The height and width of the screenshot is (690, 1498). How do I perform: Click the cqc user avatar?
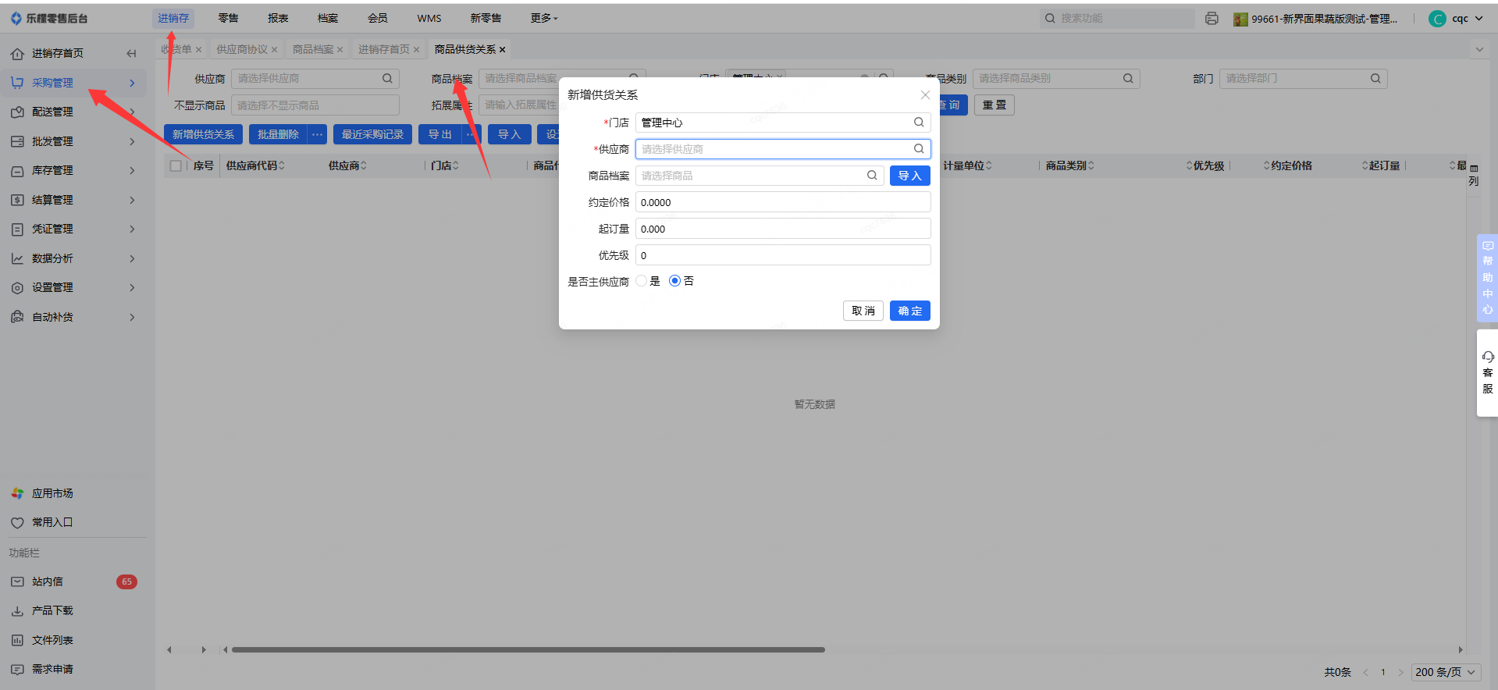[x=1437, y=19]
